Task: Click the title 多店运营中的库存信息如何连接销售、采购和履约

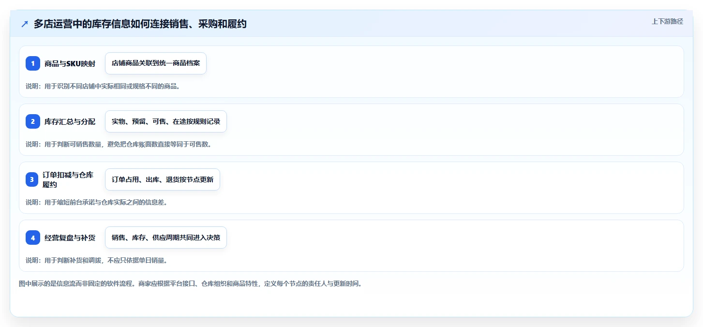Action: [140, 24]
